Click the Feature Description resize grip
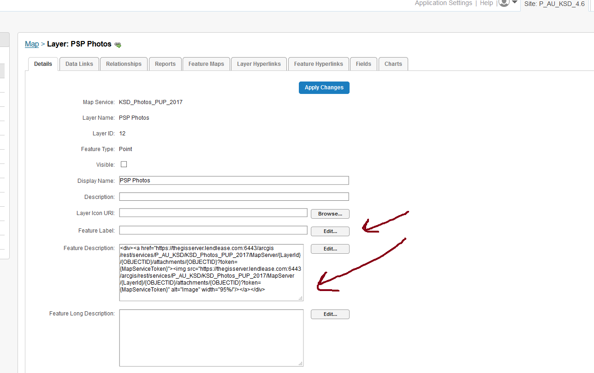The image size is (594, 373). pos(301,298)
